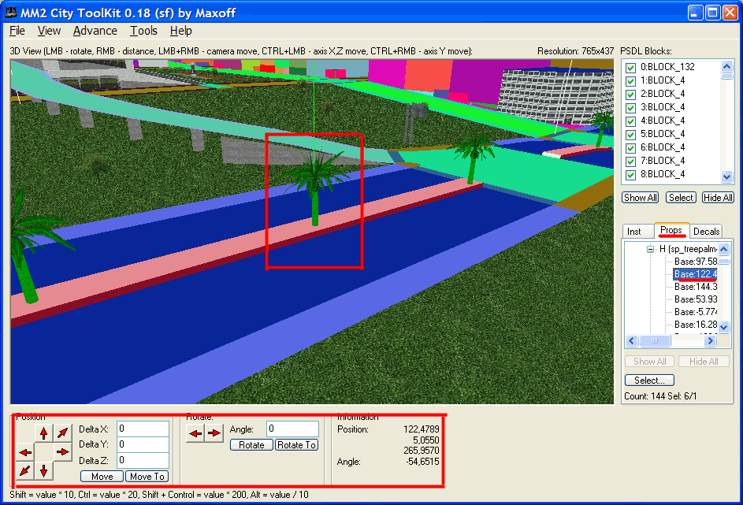Click the up arrow in Position panel

43,433
